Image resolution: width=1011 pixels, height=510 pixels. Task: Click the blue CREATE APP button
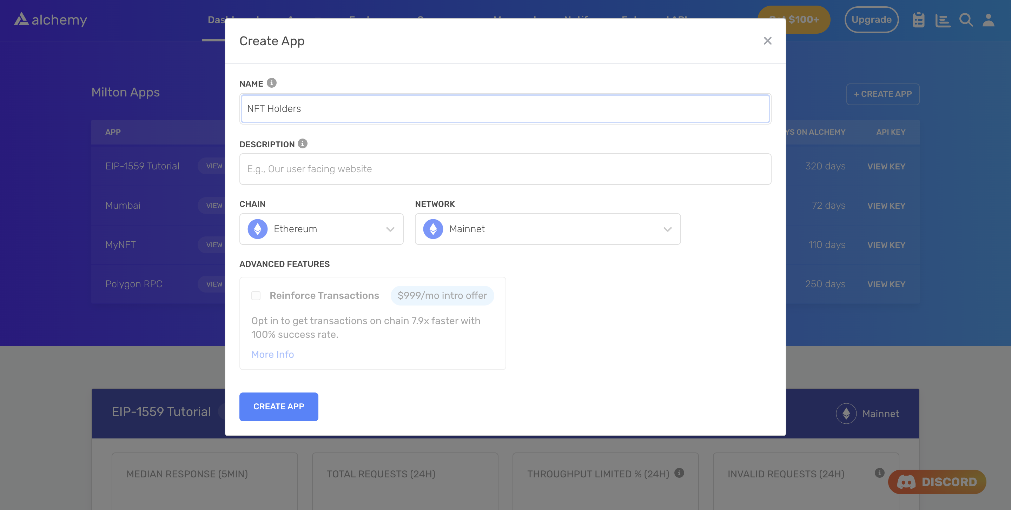279,407
